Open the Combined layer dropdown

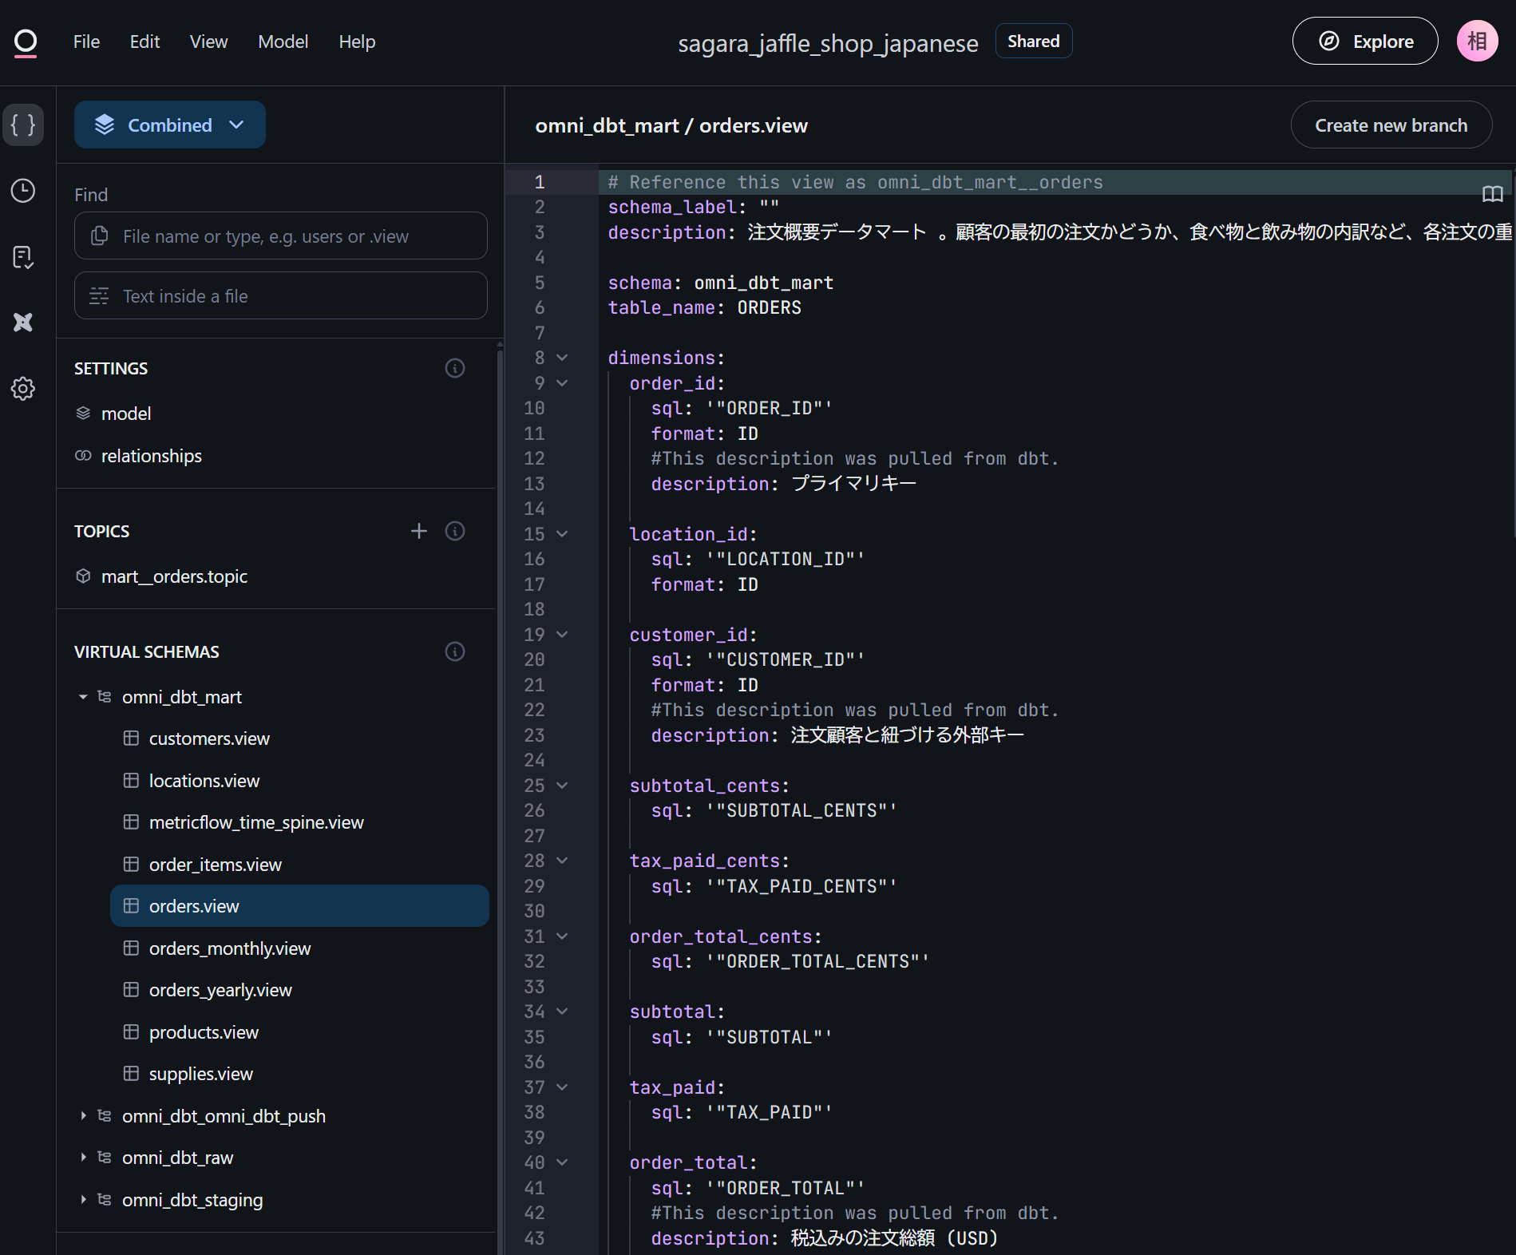(x=170, y=125)
